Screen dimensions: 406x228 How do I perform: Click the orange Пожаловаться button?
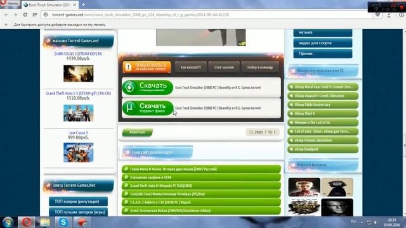point(147,67)
